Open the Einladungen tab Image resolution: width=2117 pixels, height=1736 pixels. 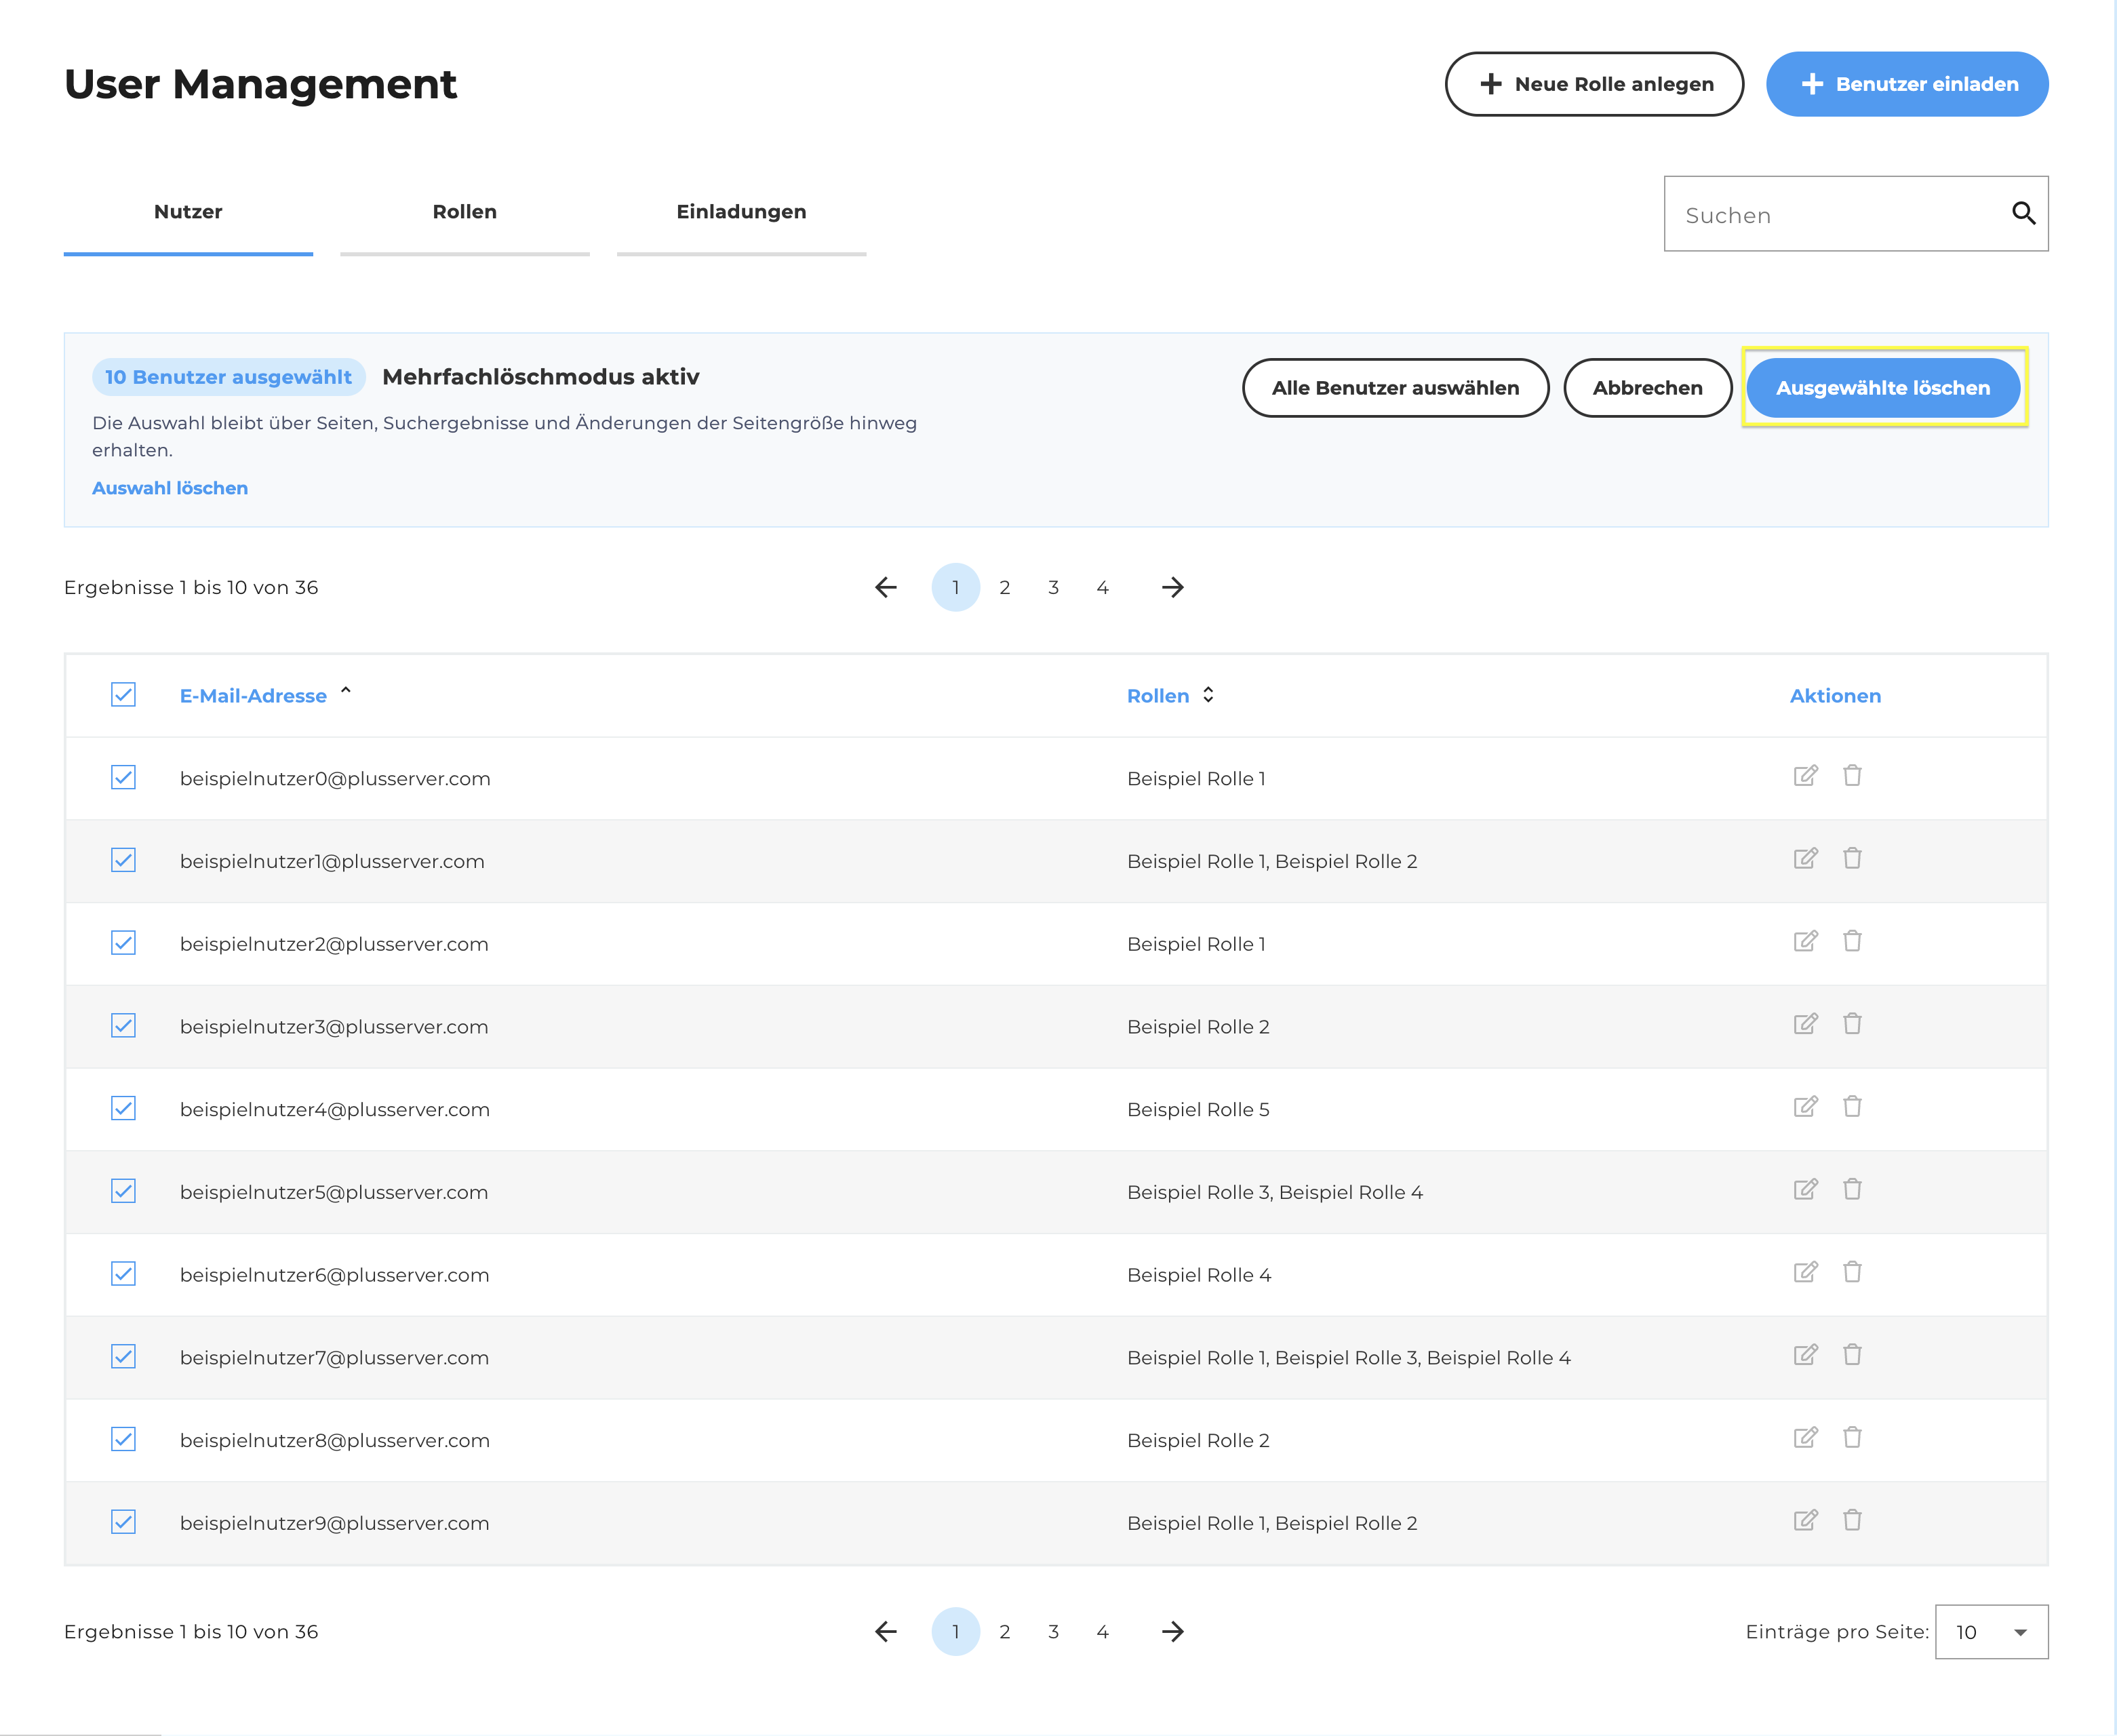(741, 212)
